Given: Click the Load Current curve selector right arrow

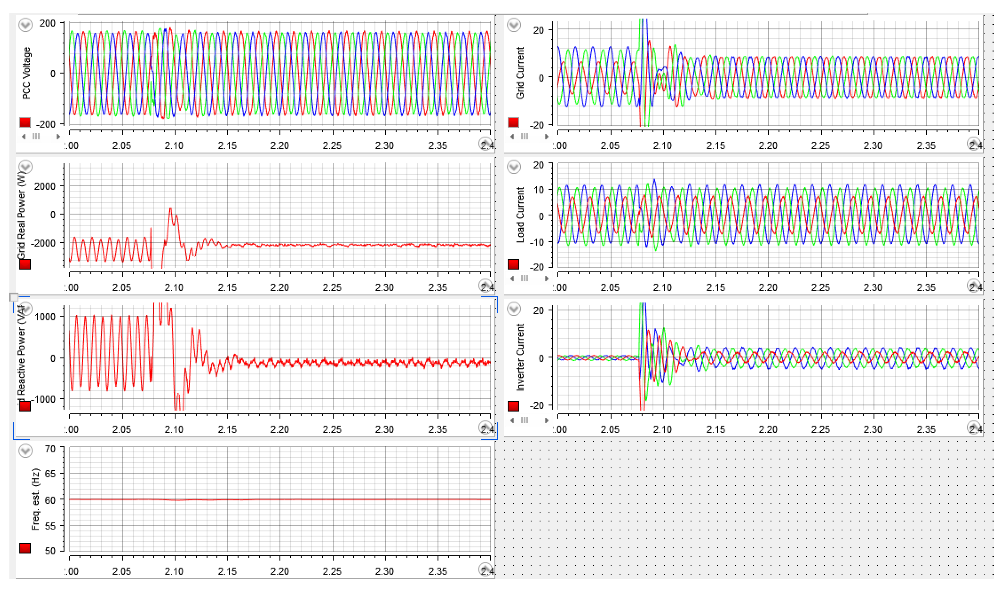Looking at the screenshot, I should point(547,278).
